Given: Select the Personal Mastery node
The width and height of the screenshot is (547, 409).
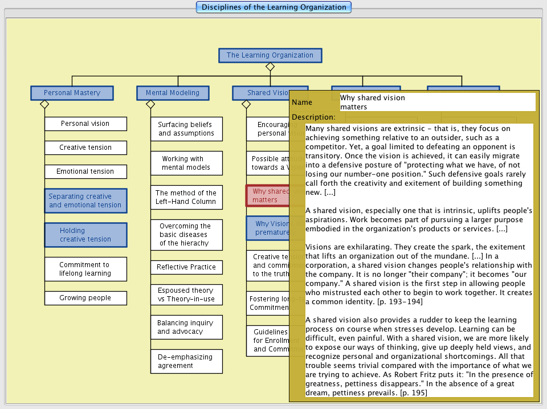Looking at the screenshot, I should coord(72,93).
